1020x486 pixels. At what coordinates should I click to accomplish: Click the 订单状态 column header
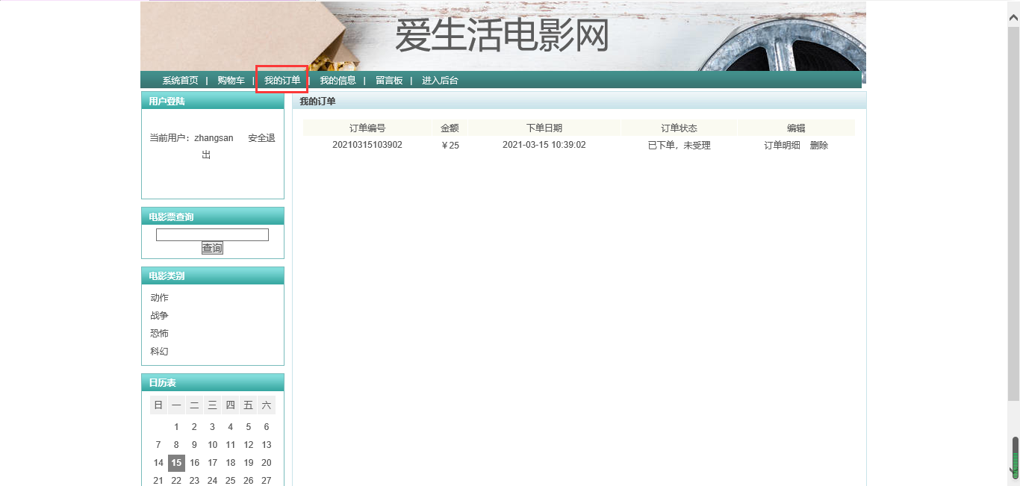coord(679,128)
